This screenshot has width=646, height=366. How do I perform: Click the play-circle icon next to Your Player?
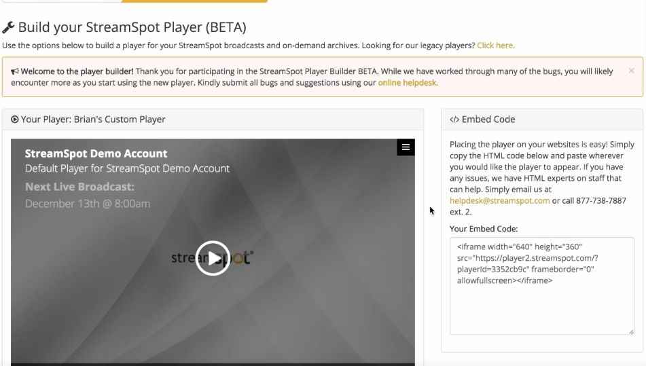[15, 120]
